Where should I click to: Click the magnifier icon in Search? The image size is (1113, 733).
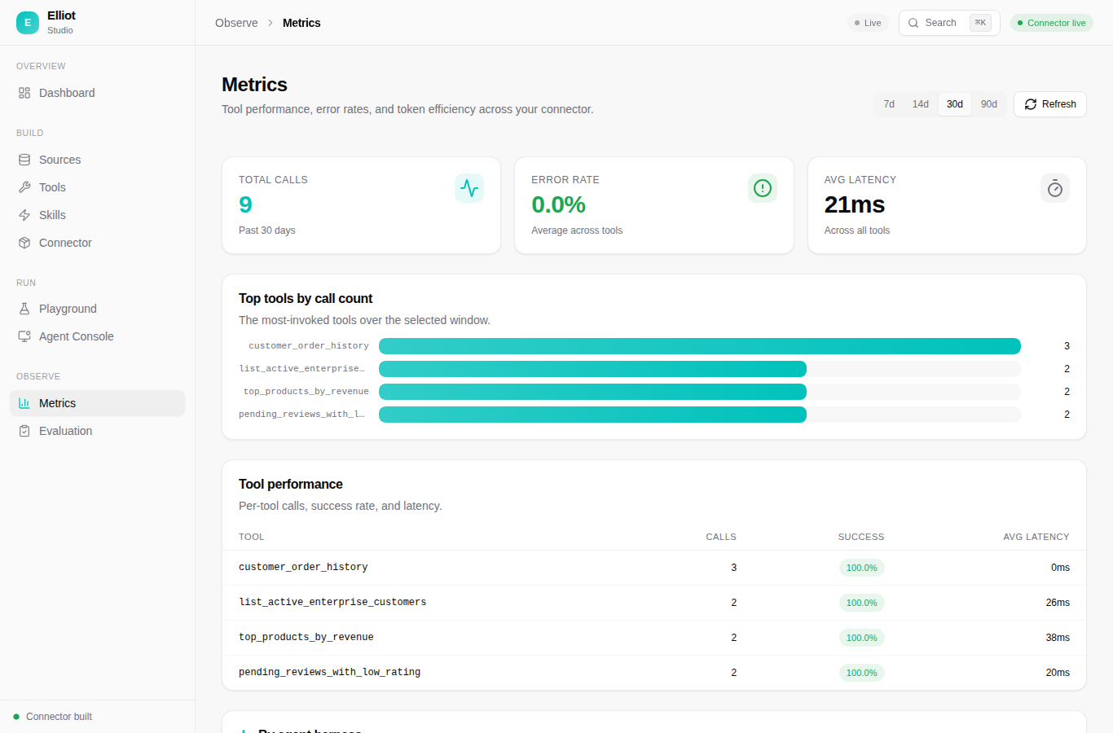(x=913, y=23)
